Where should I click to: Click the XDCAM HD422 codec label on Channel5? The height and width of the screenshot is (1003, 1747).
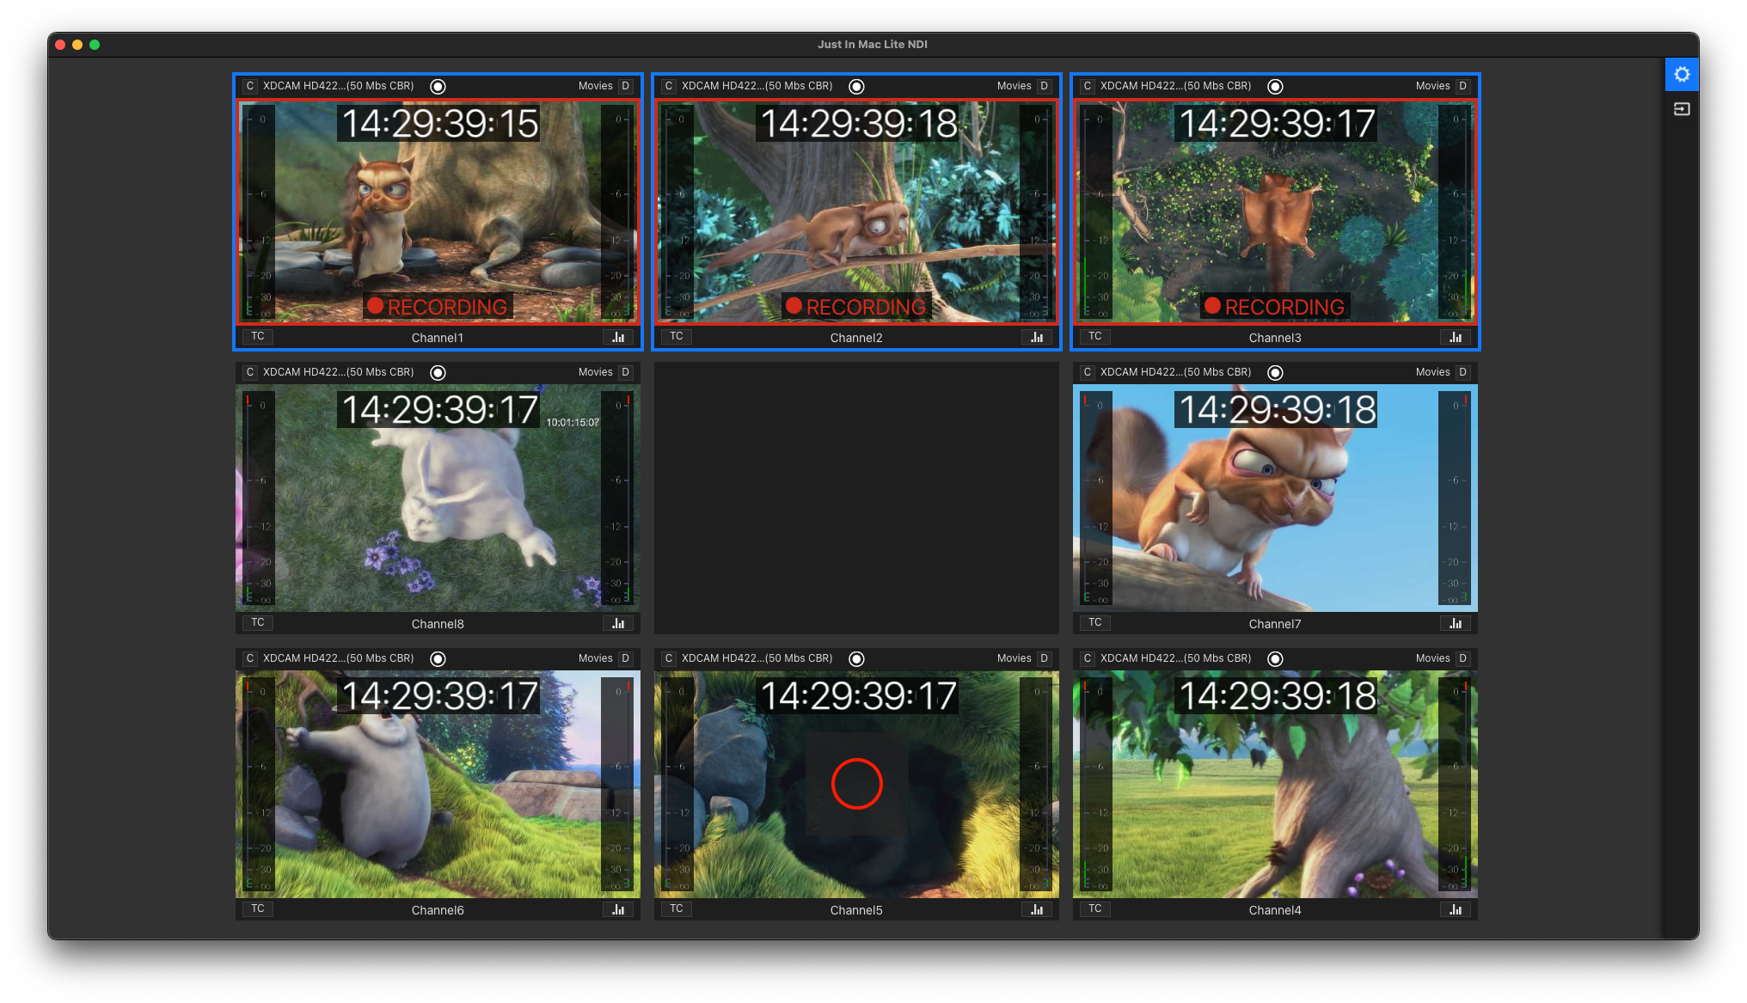(757, 658)
